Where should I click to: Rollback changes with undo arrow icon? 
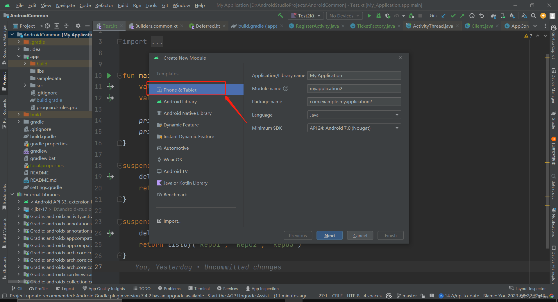[481, 16]
